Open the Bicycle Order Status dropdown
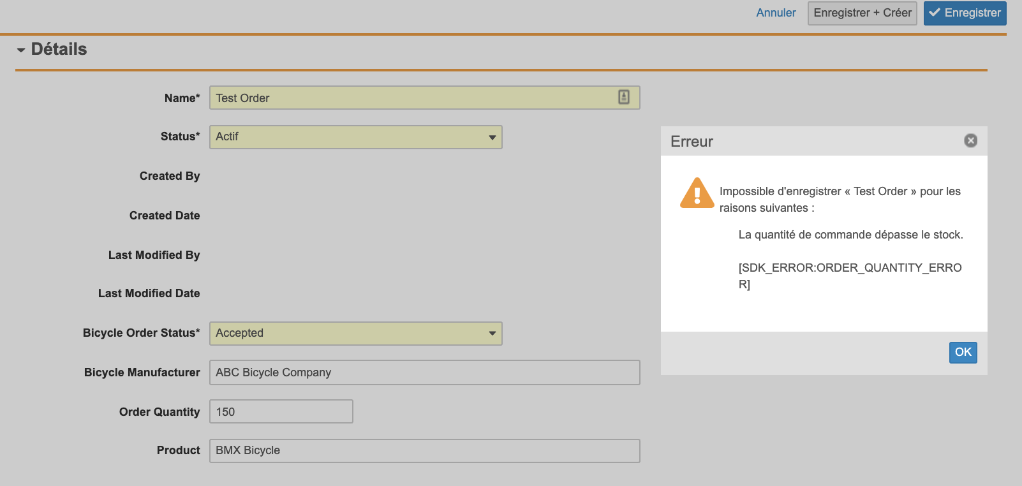The width and height of the screenshot is (1022, 486). click(x=355, y=334)
